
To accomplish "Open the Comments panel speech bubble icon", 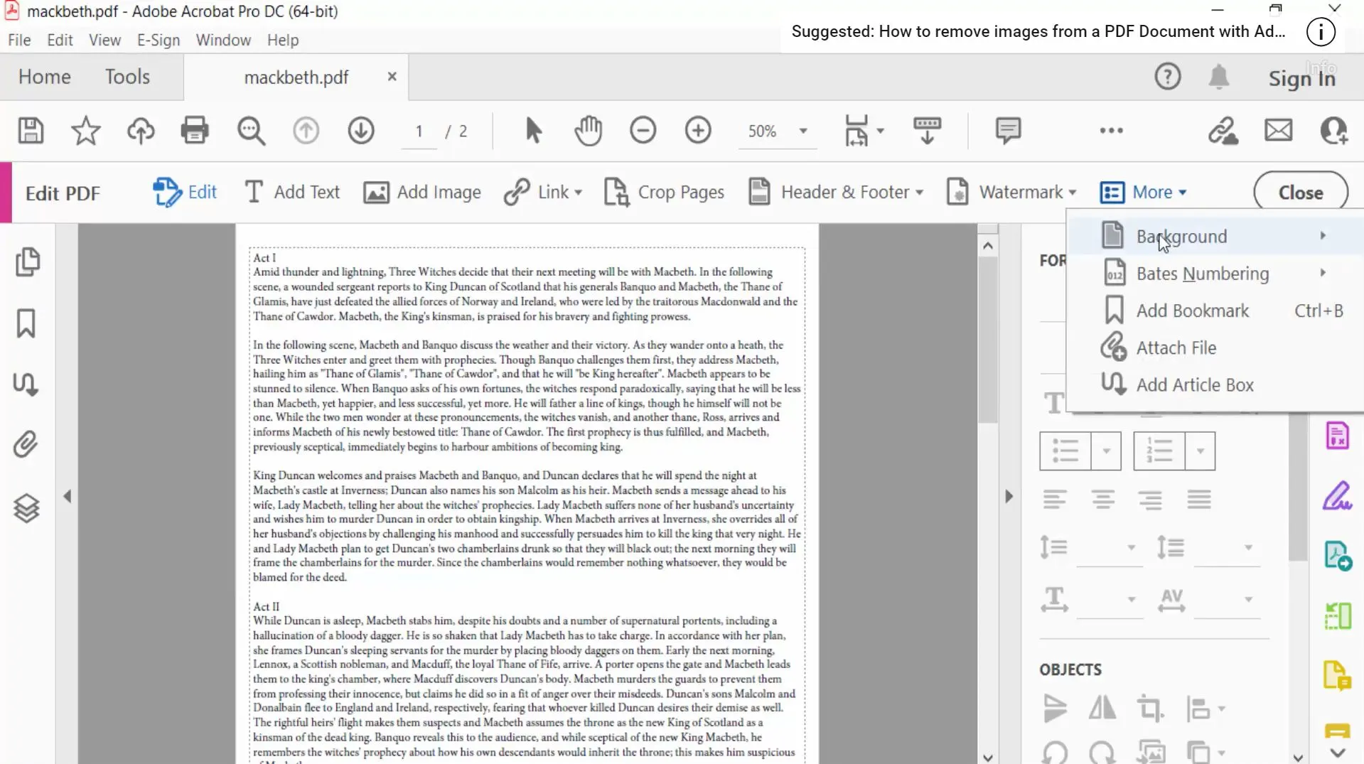I will (1008, 131).
